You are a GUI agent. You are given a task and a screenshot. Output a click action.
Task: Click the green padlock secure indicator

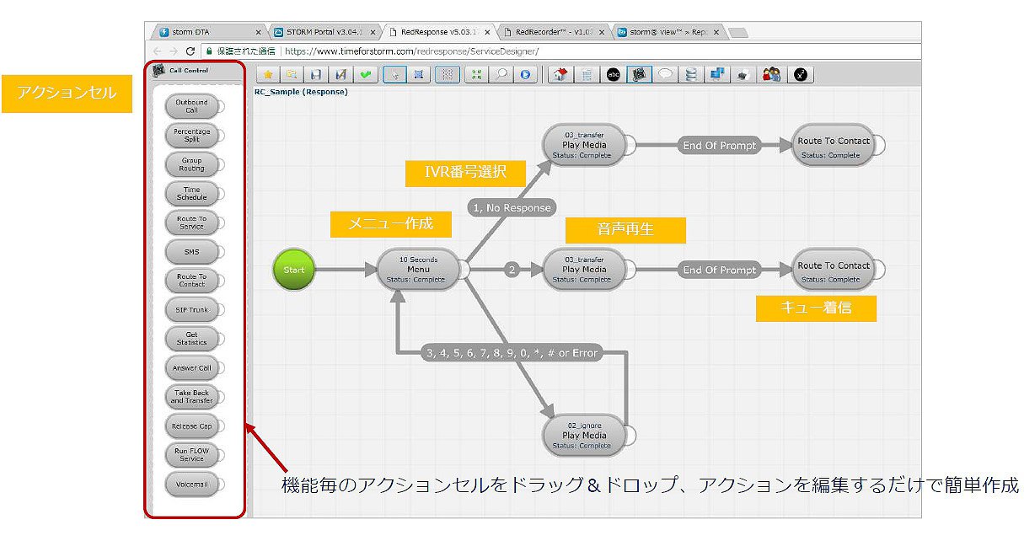coord(209,51)
